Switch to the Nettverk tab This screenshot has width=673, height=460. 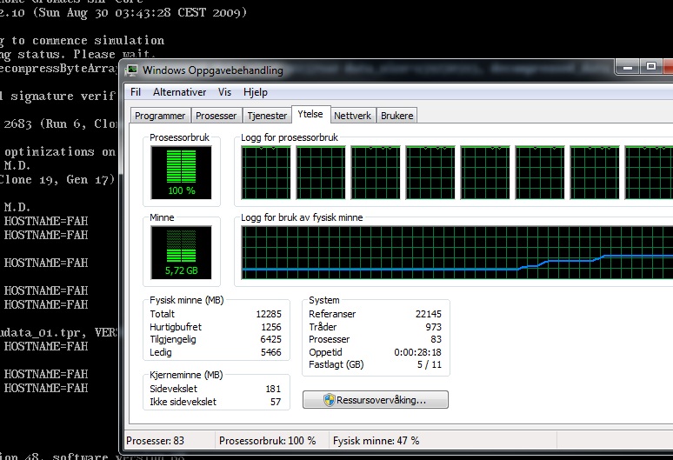click(x=352, y=116)
